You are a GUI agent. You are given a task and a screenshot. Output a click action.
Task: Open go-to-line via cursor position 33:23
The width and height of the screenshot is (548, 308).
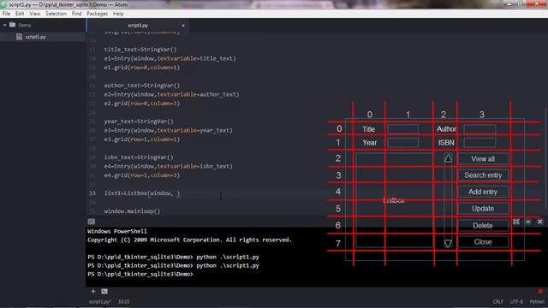pos(123,301)
